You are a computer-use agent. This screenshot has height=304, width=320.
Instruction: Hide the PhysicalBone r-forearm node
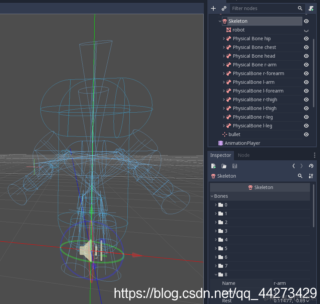(306, 73)
